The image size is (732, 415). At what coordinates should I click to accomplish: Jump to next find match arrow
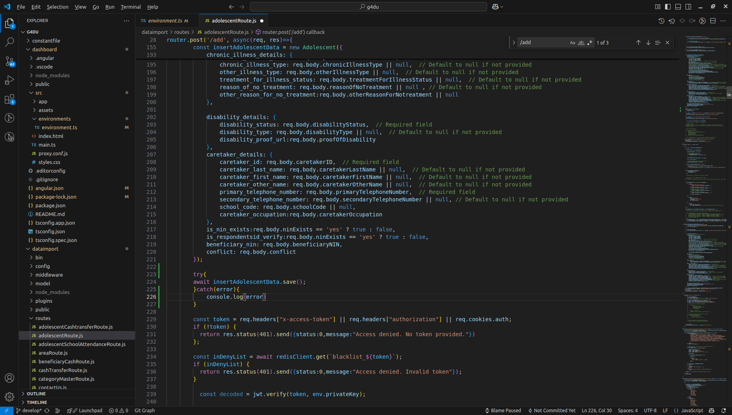click(648, 43)
